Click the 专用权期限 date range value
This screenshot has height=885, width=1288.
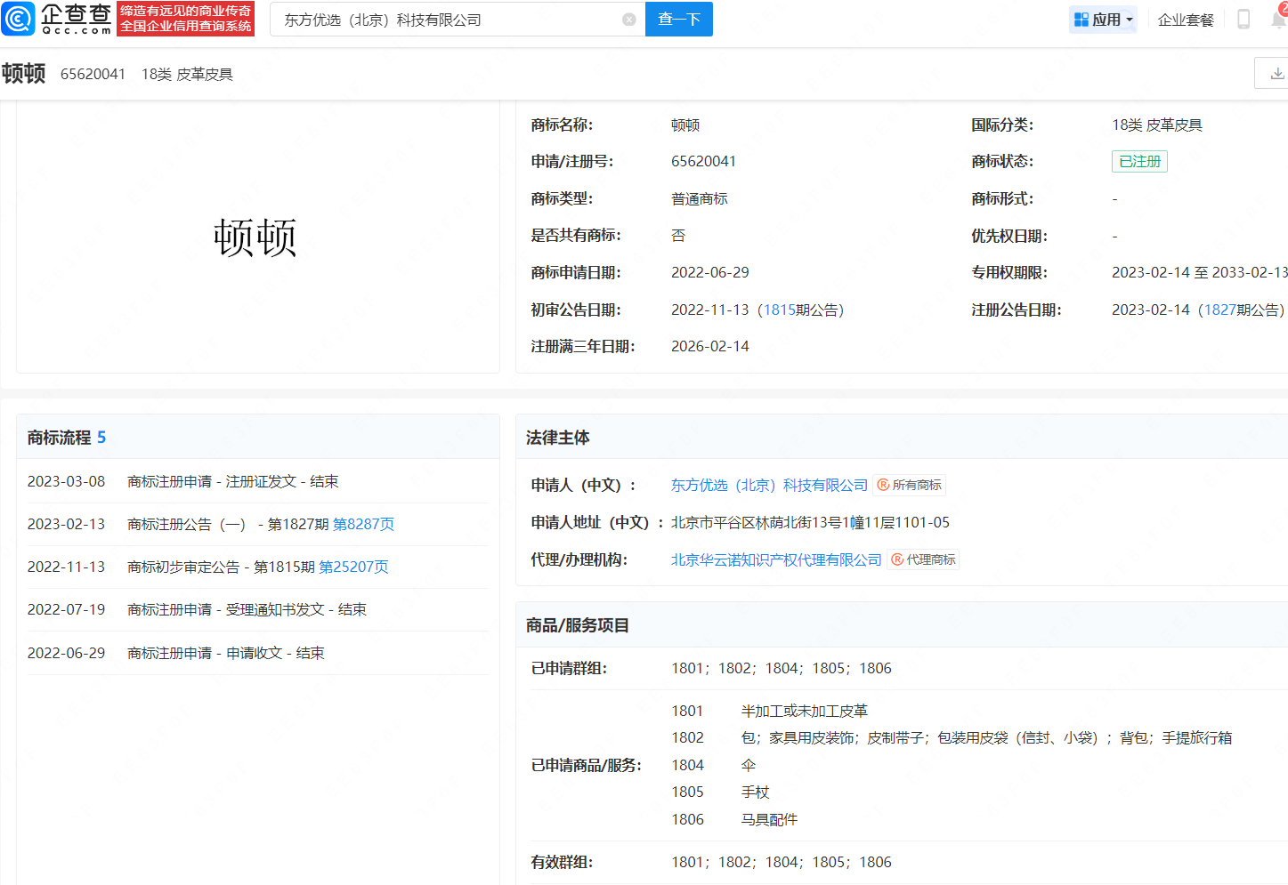(x=1200, y=272)
